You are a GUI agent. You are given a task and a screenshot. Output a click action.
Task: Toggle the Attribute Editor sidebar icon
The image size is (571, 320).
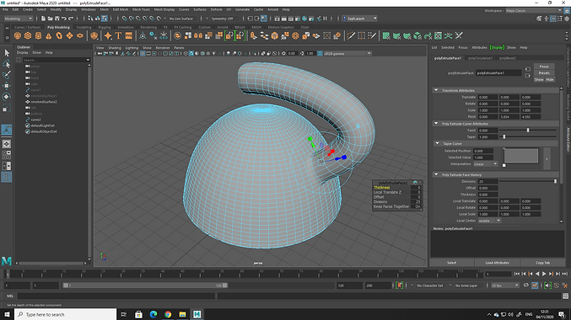click(x=552, y=19)
